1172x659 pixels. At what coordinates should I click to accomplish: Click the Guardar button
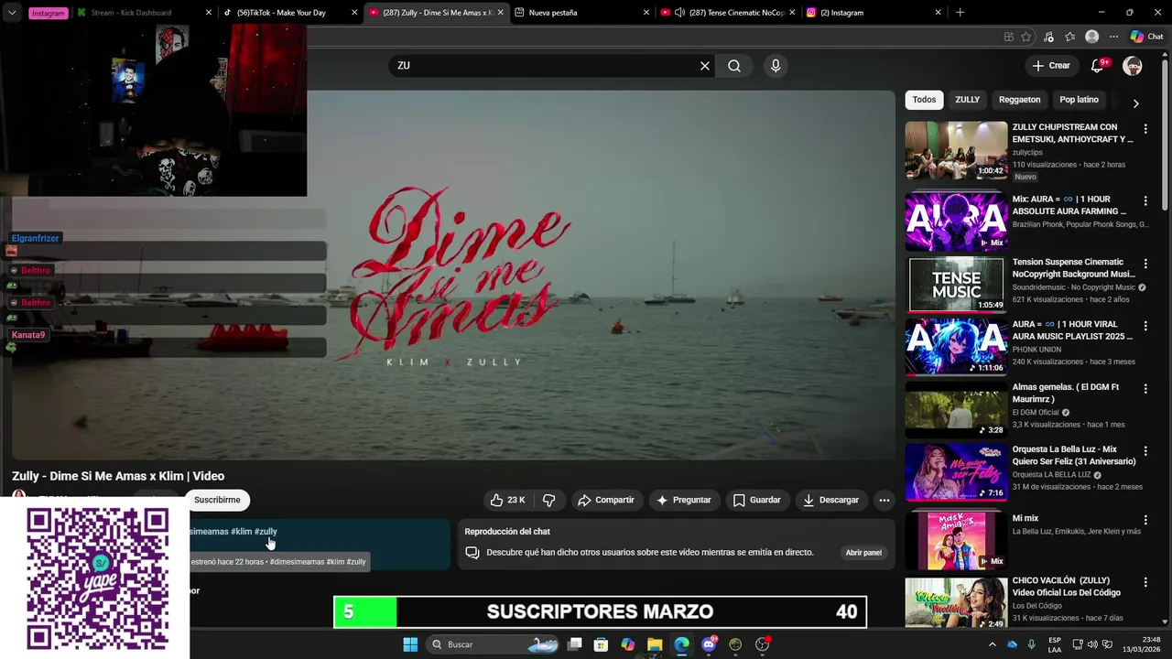click(756, 500)
